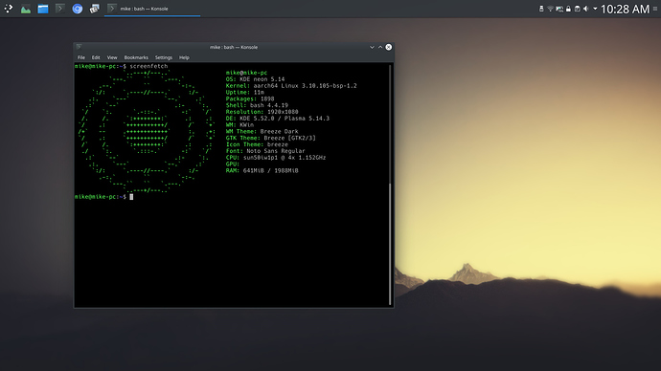661x371 pixels.
Task: Open the Konsole window menu icon in titlebar
Action: pos(79,47)
